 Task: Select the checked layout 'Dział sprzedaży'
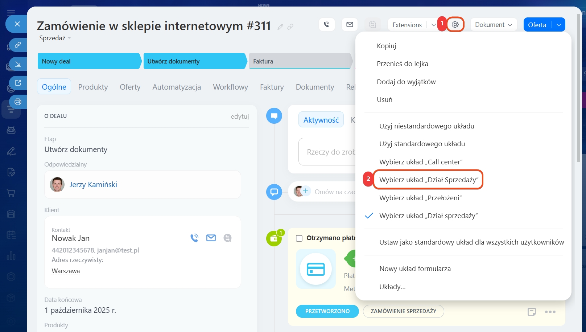(x=428, y=216)
